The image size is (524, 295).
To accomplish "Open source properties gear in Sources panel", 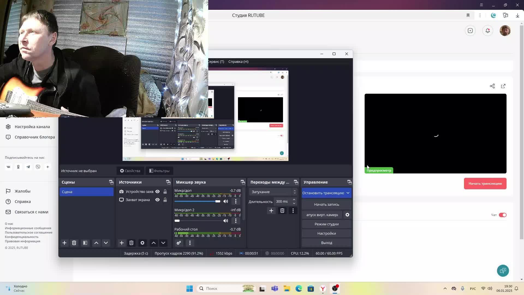I will coord(142,243).
